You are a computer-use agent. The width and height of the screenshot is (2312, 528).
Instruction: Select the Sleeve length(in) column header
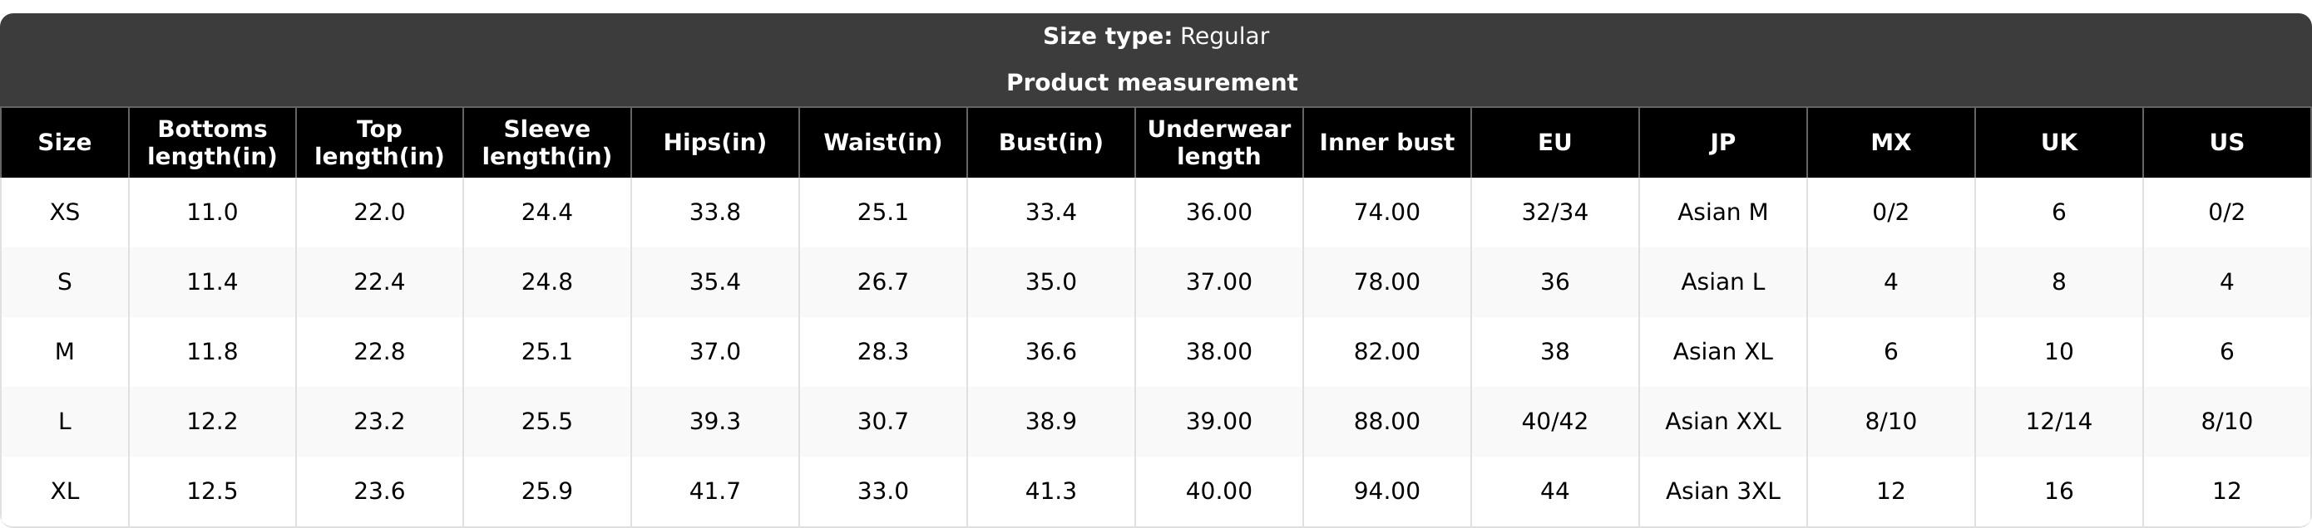[546, 143]
